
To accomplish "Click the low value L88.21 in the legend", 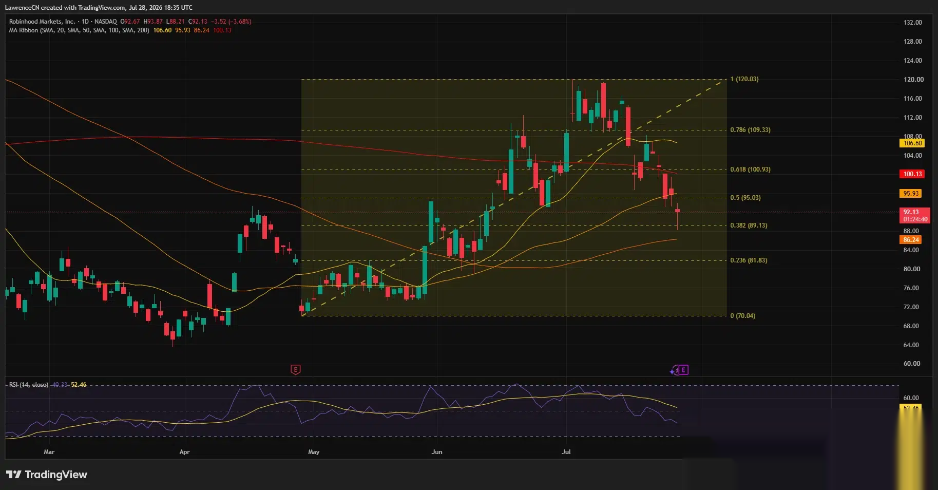I will 175,22.
